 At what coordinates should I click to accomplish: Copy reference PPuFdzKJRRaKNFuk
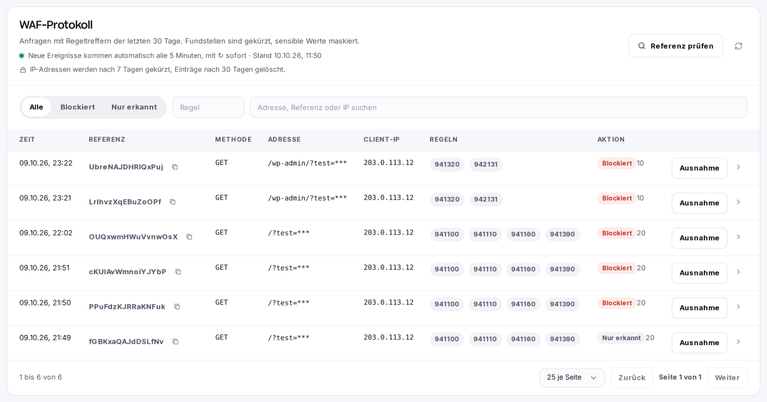click(x=177, y=307)
